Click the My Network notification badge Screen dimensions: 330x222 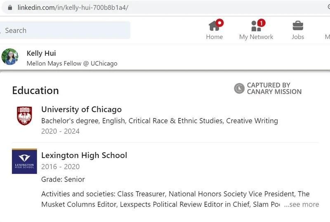(261, 23)
